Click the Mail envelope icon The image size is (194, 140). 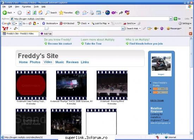(84, 13)
